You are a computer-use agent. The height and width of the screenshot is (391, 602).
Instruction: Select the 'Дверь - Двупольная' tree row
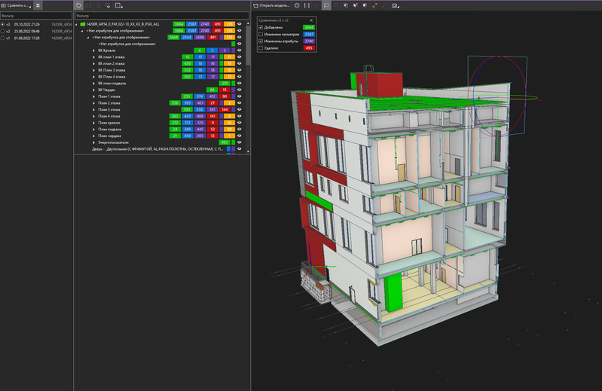[160, 149]
